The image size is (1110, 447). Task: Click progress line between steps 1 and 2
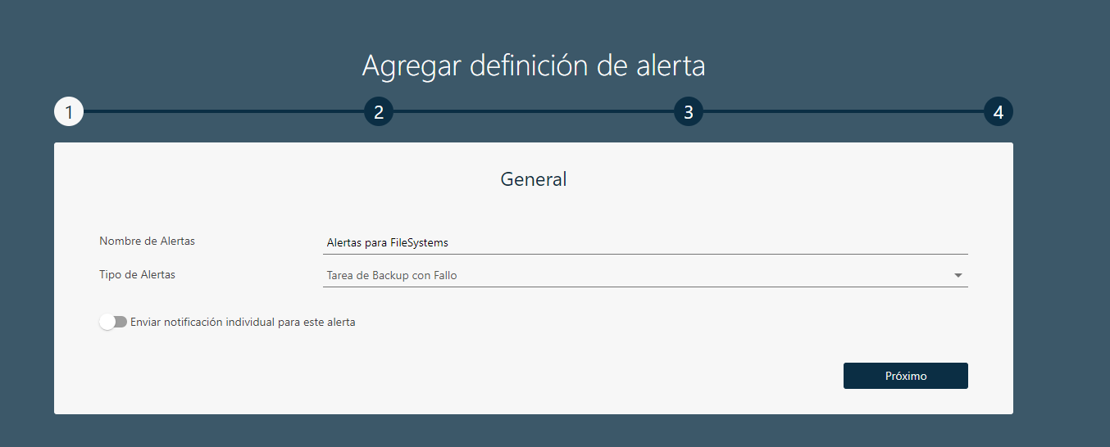coord(224,111)
